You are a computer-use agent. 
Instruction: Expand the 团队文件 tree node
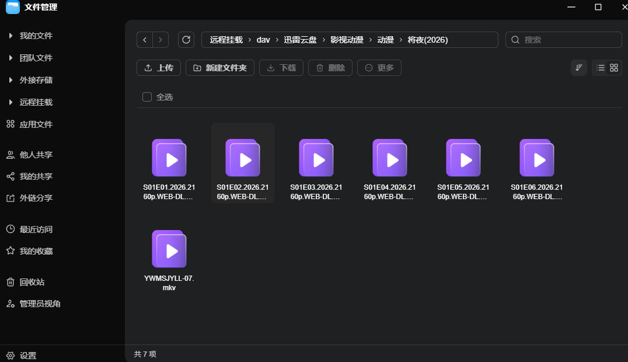pos(11,58)
